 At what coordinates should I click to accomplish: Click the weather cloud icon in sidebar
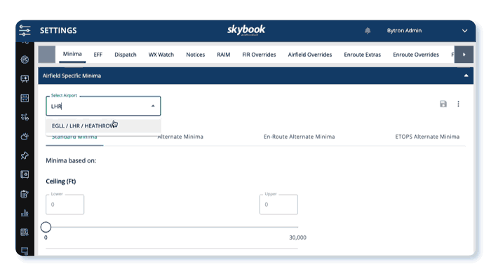(x=25, y=137)
